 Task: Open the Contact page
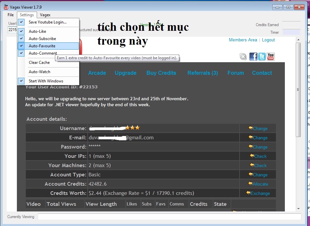[x=262, y=73]
